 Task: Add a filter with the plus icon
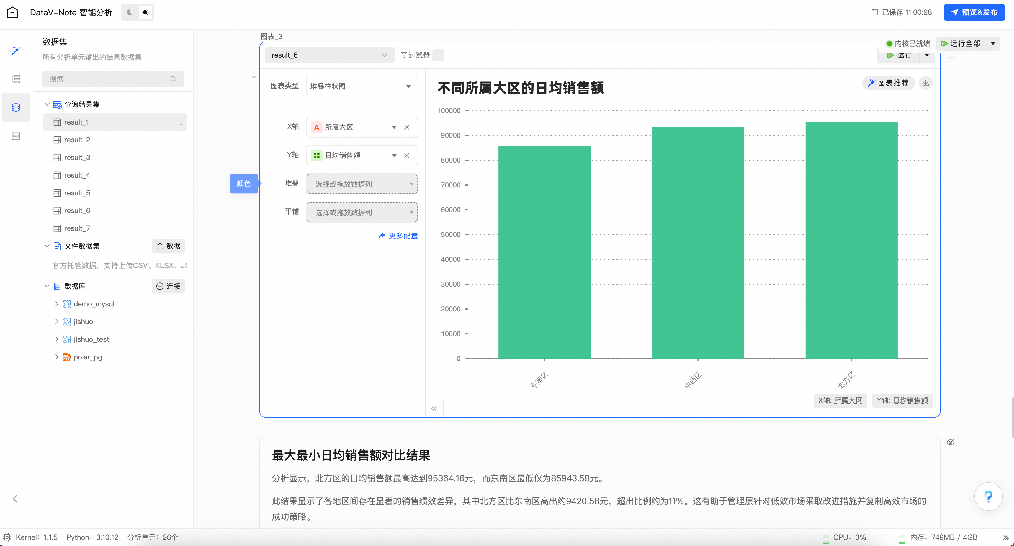tap(438, 55)
